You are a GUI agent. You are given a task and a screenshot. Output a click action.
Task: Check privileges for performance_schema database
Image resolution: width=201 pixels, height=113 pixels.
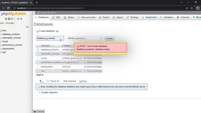[93, 62]
